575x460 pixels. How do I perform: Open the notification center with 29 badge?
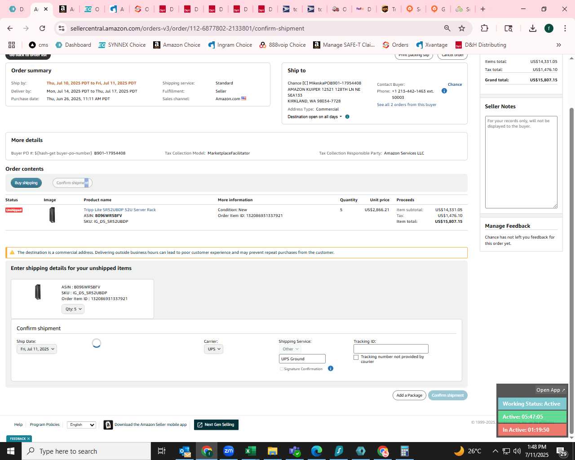tap(562, 451)
